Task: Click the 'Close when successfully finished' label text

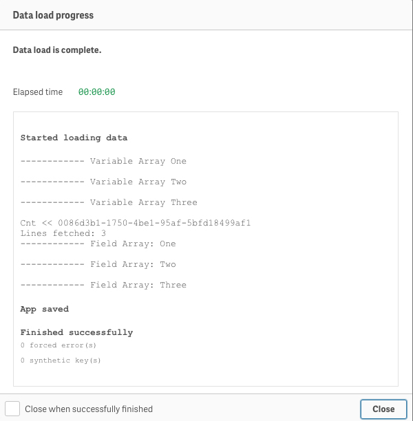Action: [89, 409]
